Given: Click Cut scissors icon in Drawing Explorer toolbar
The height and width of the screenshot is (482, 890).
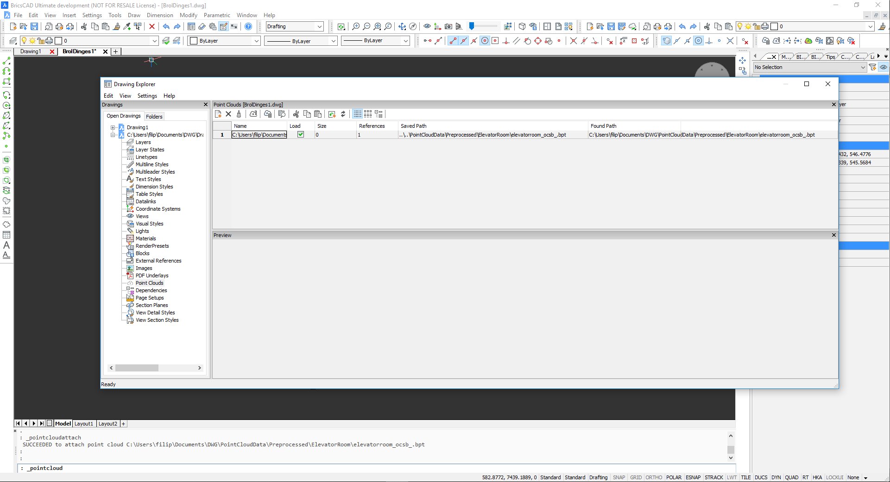Looking at the screenshot, I should click(296, 114).
